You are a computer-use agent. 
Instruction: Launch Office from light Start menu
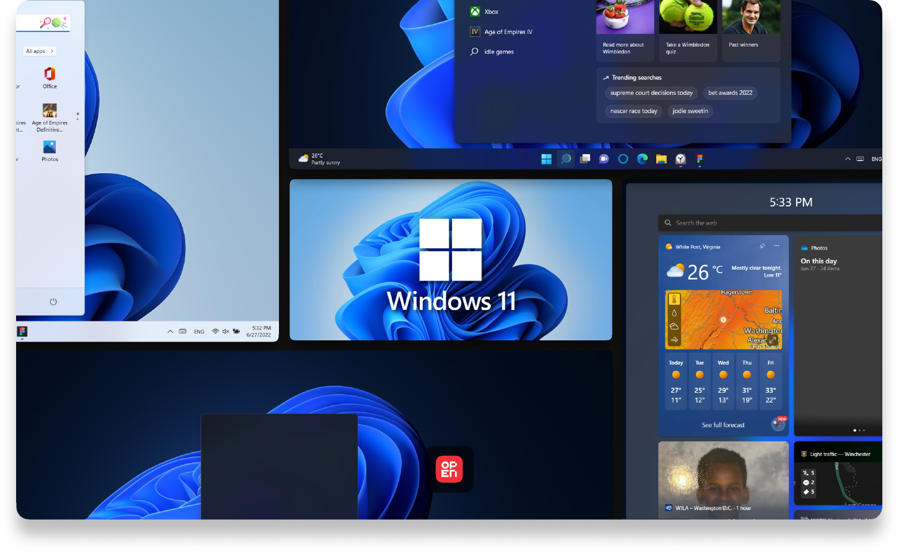(50, 78)
